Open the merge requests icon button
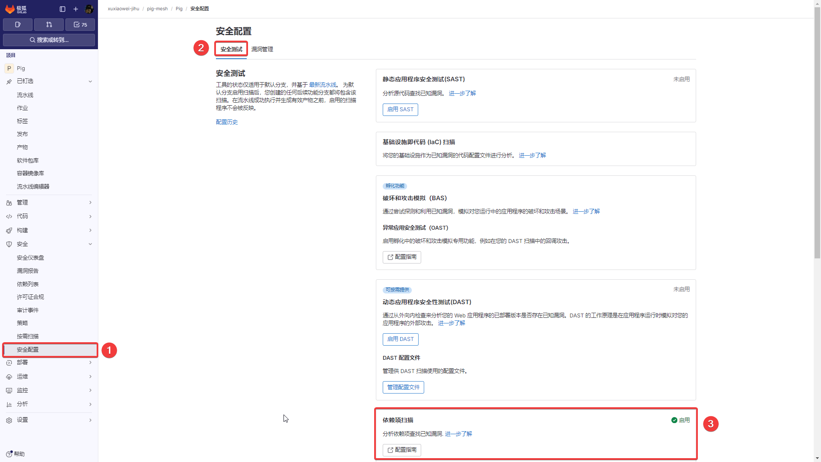 (49, 25)
